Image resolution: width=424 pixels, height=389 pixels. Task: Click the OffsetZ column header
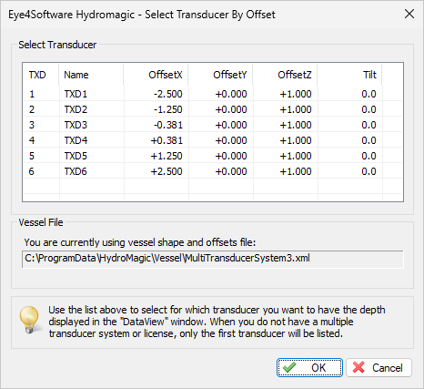(x=285, y=75)
